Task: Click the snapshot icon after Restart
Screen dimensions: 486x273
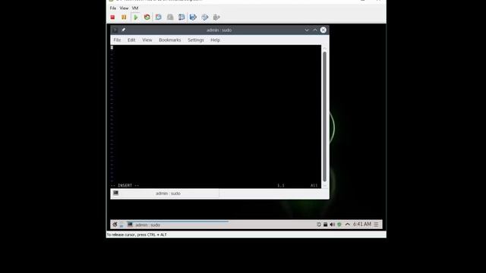Action: (159, 17)
